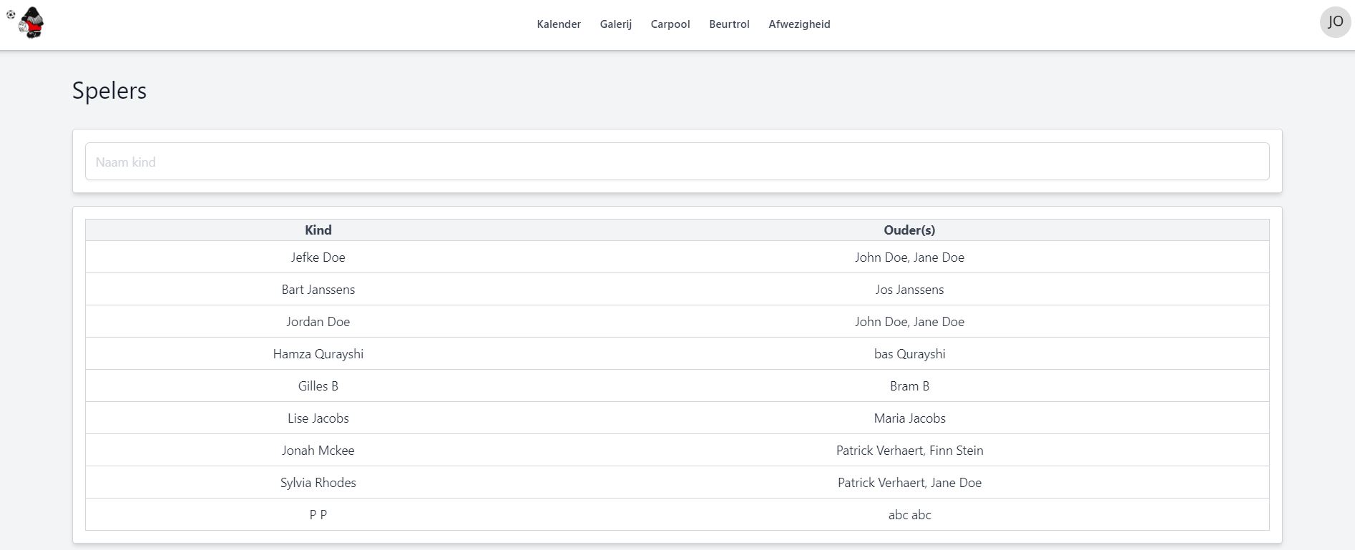Click on Jordan Doe in the table
Screen dimensions: 1355x550
pyautogui.click(x=318, y=322)
